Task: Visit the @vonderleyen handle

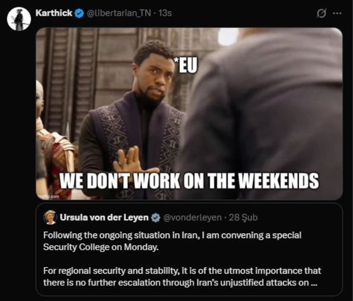Action: (192, 217)
